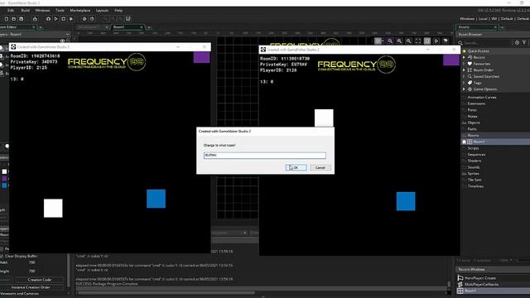Image resolution: width=530 pixels, height=298 pixels.
Task: Open the Edit menu
Action: [x=11, y=11]
